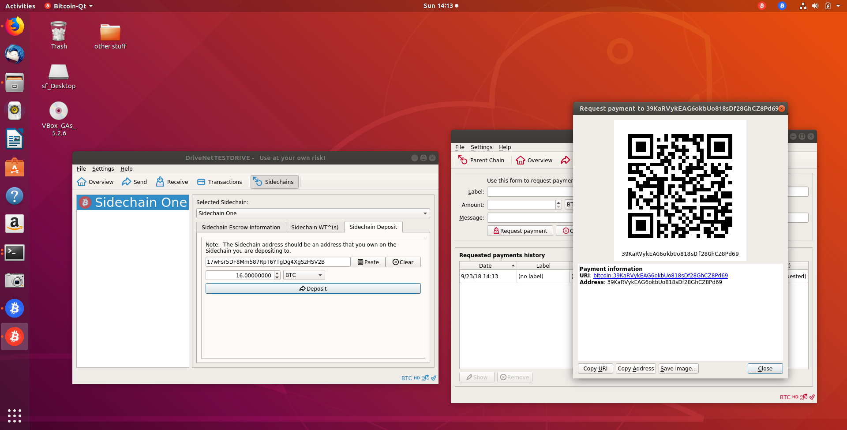Expand the Selected Sidechain dropdown
The width and height of the screenshot is (847, 430).
313,213
